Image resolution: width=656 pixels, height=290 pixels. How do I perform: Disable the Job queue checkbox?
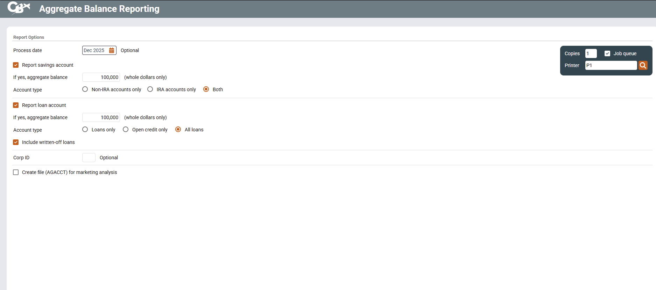607,53
